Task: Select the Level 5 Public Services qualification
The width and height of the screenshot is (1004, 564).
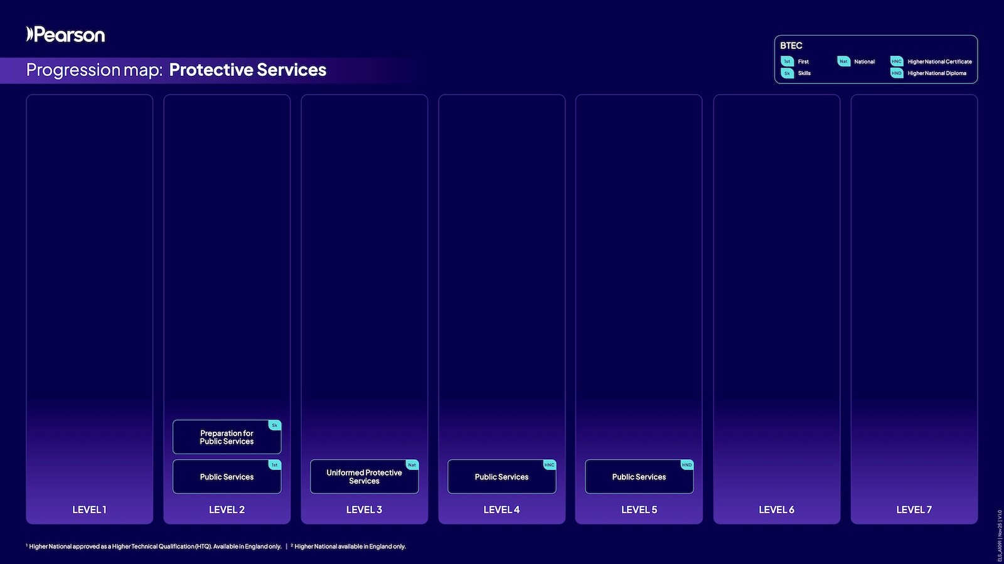Action: 639,476
